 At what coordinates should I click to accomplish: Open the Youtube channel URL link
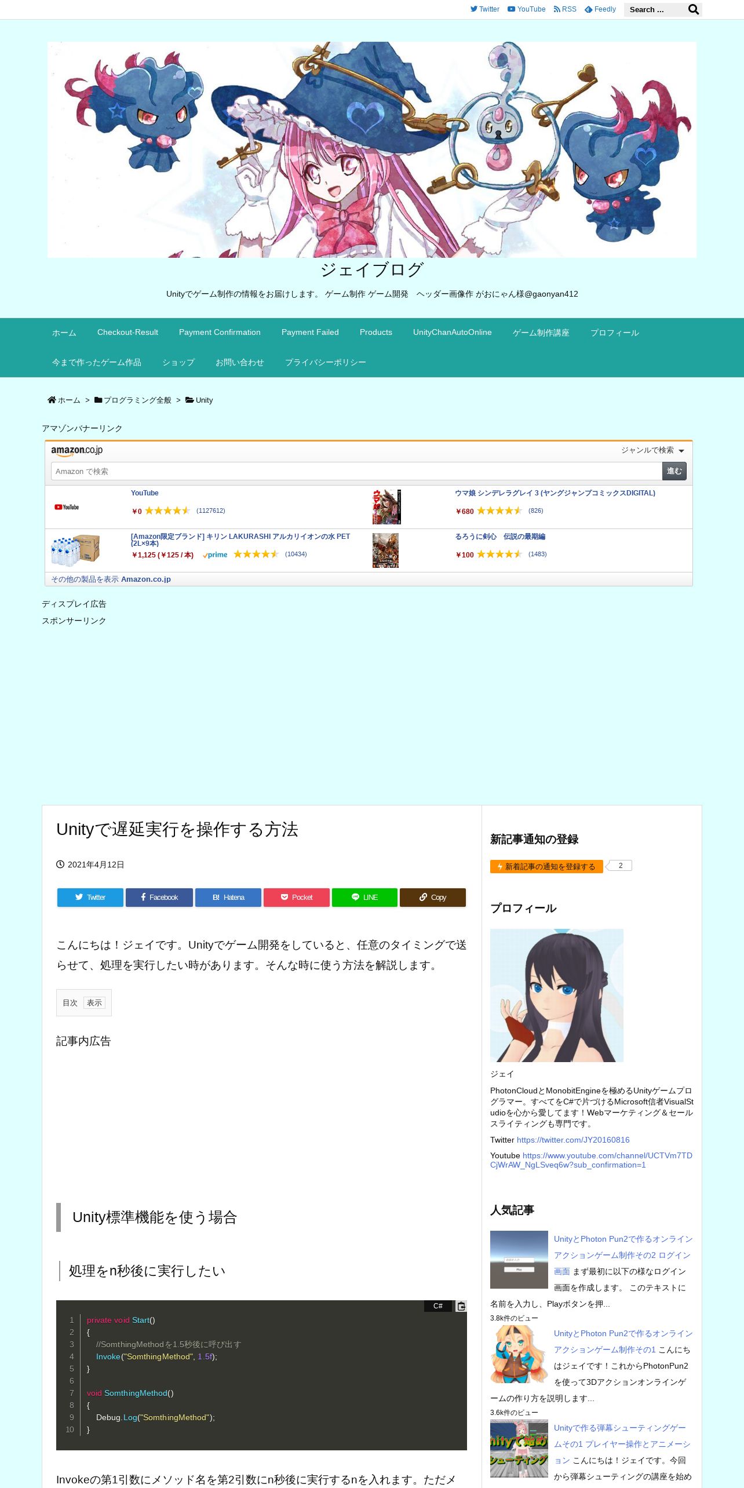tap(591, 1160)
